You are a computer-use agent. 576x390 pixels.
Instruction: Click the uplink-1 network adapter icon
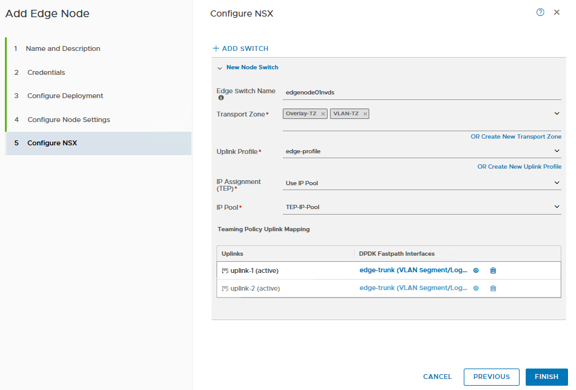[x=225, y=270]
